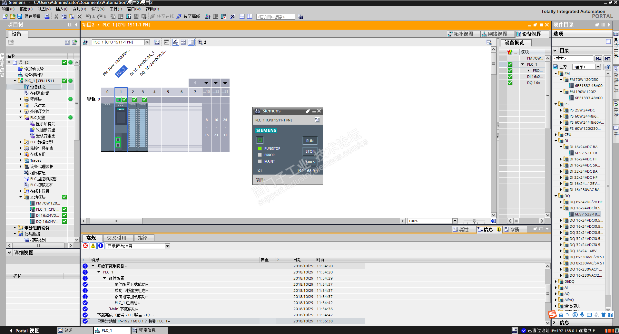Show errors filter icon in info panel
The width and height of the screenshot is (619, 334).
coord(85,246)
